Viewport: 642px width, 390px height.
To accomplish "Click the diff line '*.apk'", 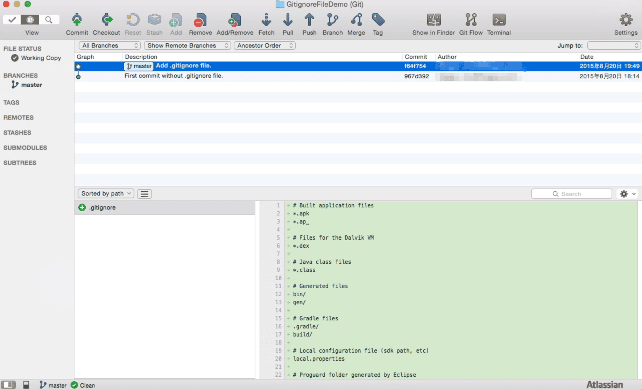I will (x=301, y=214).
